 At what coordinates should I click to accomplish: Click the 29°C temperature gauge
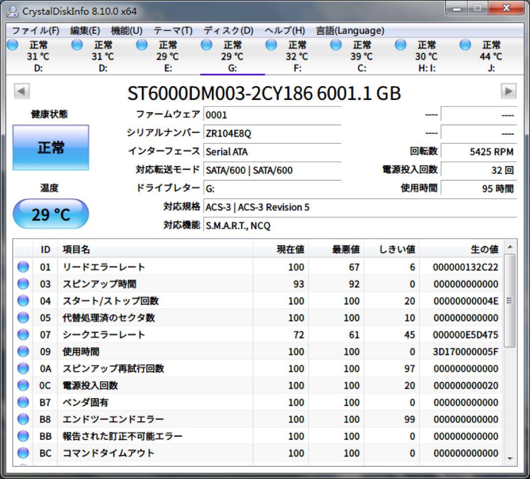50,214
